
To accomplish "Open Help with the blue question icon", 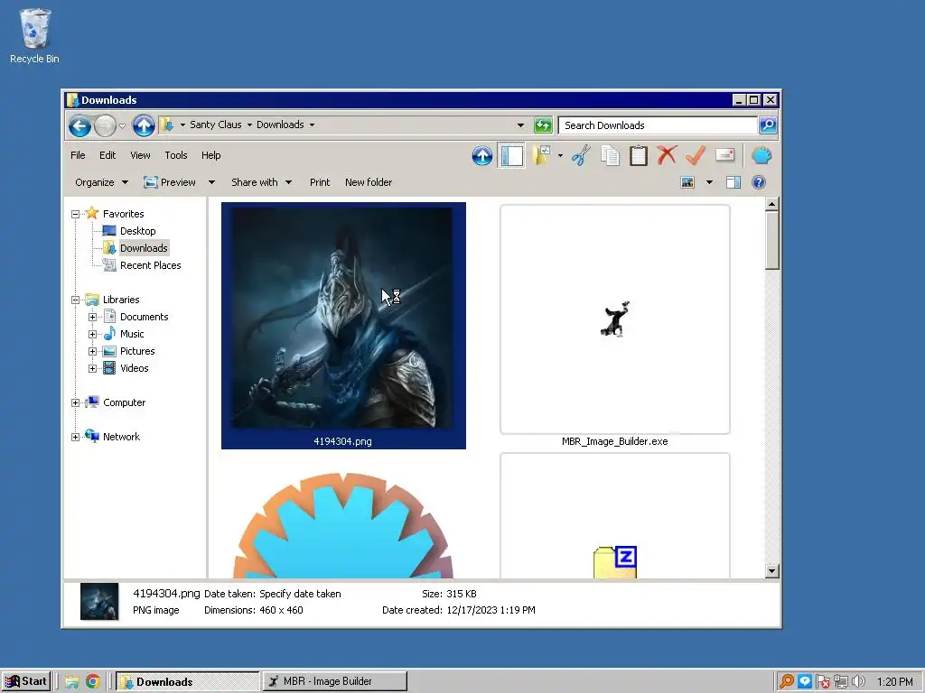I will pyautogui.click(x=759, y=182).
